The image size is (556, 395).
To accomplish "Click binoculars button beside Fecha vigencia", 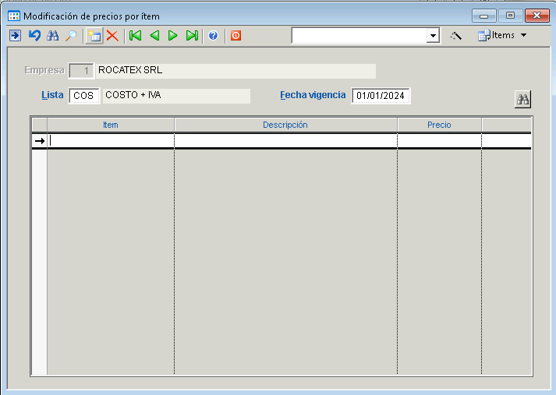I will tap(522, 99).
